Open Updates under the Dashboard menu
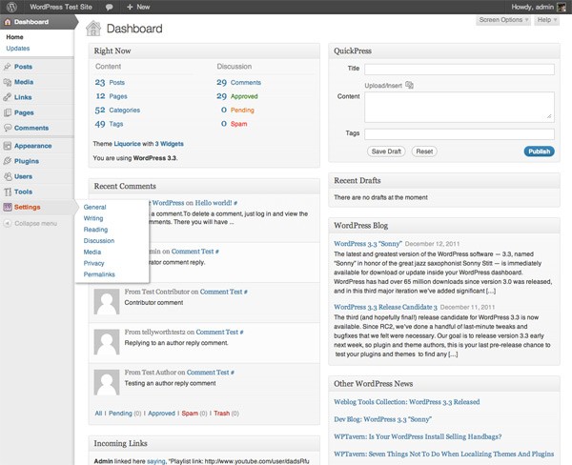Screen dimensions: 572x465 point(18,49)
